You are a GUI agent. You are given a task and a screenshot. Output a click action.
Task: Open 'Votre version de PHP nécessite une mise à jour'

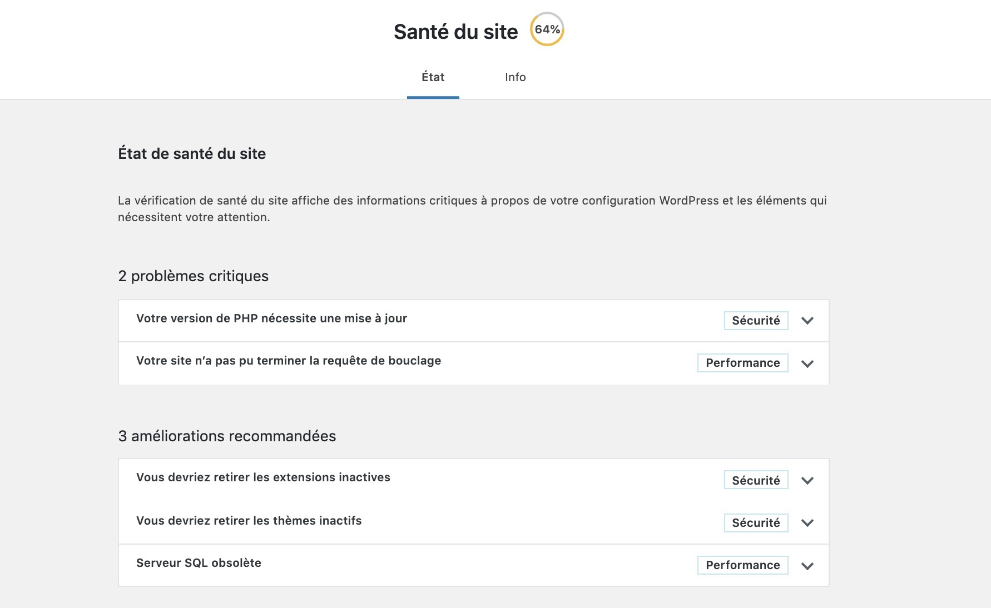coord(271,318)
